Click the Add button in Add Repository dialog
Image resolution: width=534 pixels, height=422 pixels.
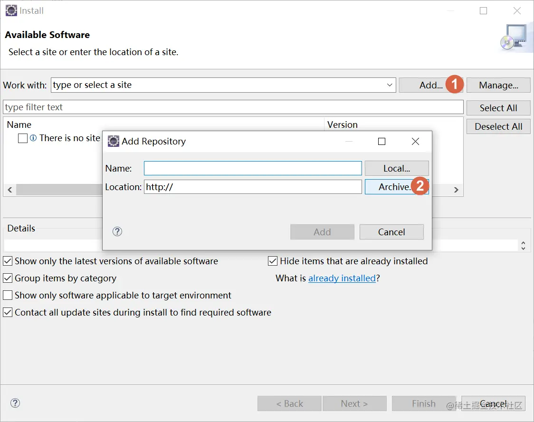point(322,232)
